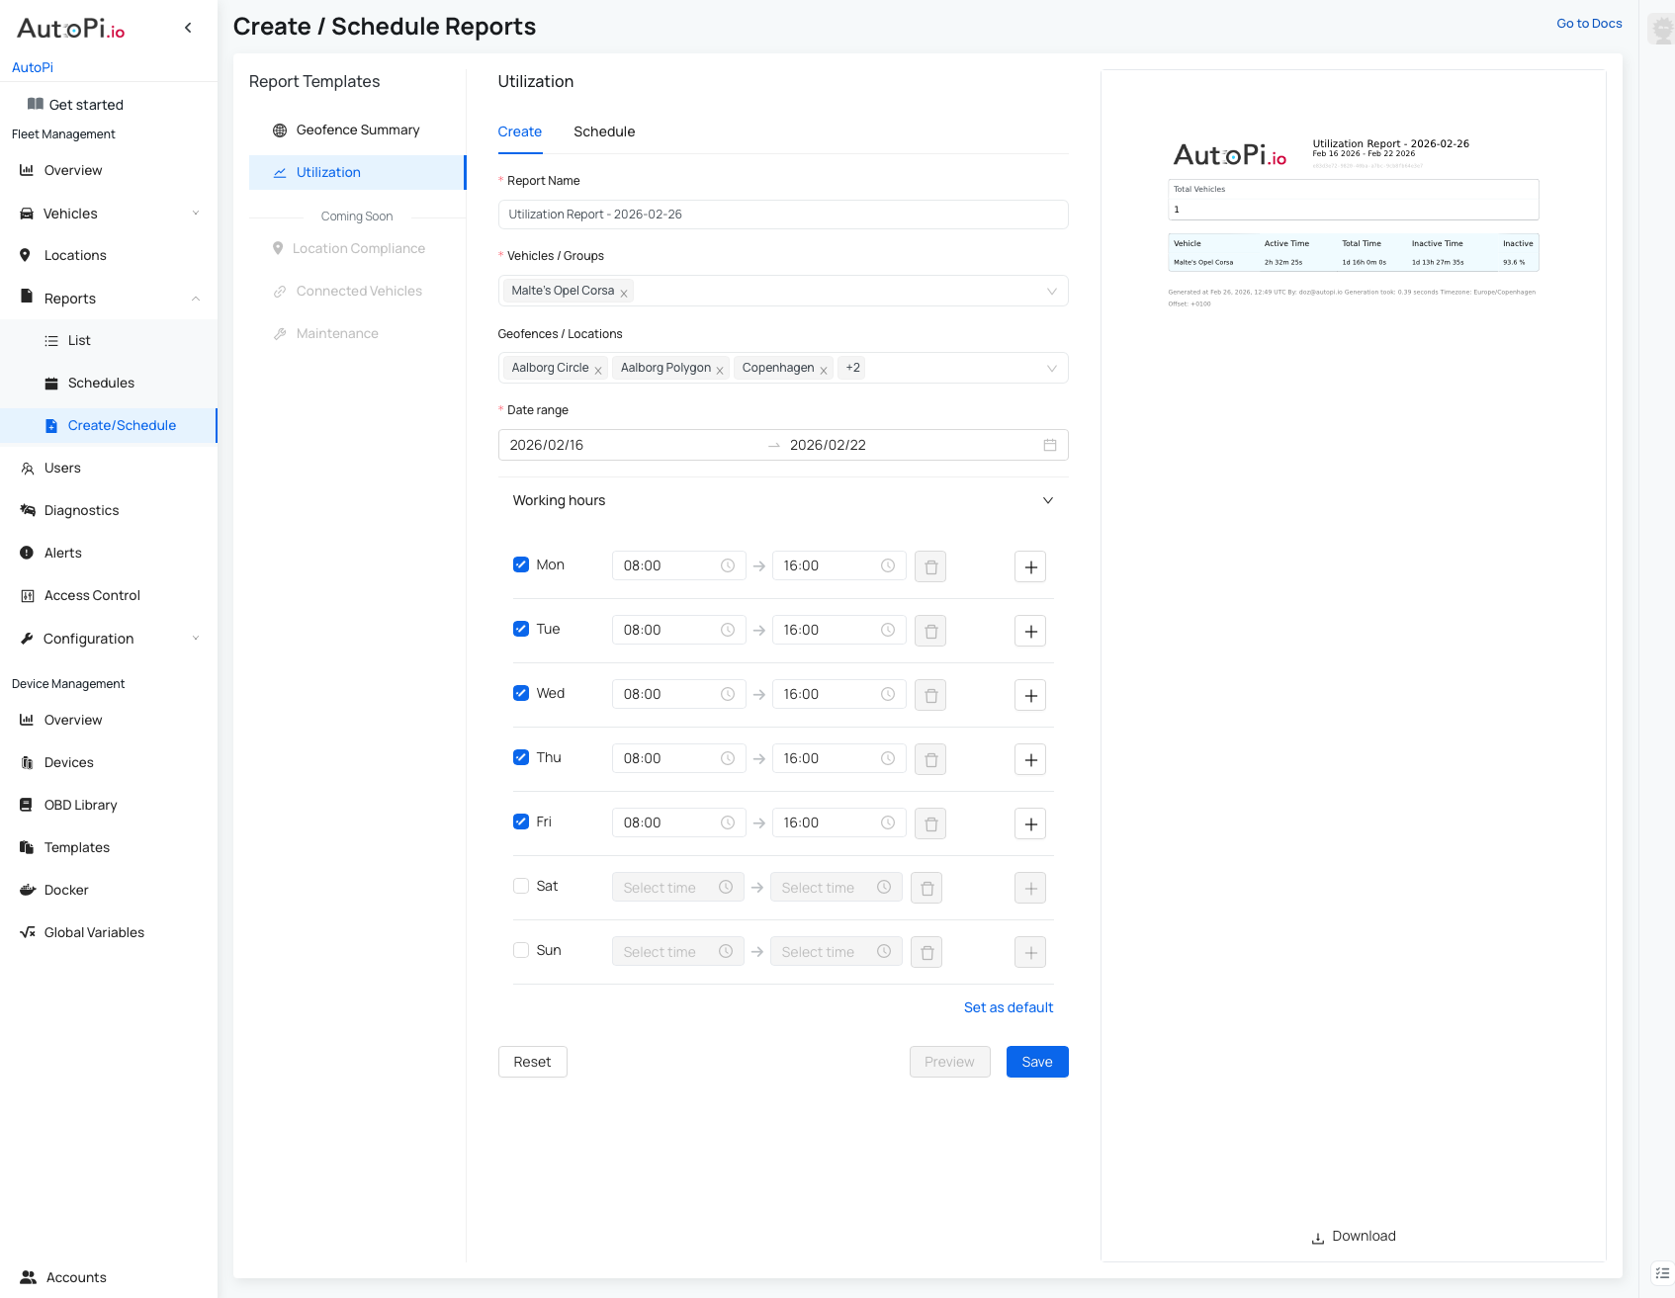Click the trash icon for Monday hours

pyautogui.click(x=929, y=565)
